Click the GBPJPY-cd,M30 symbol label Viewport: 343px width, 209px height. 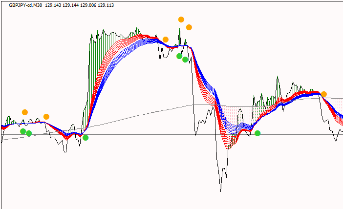25,4
